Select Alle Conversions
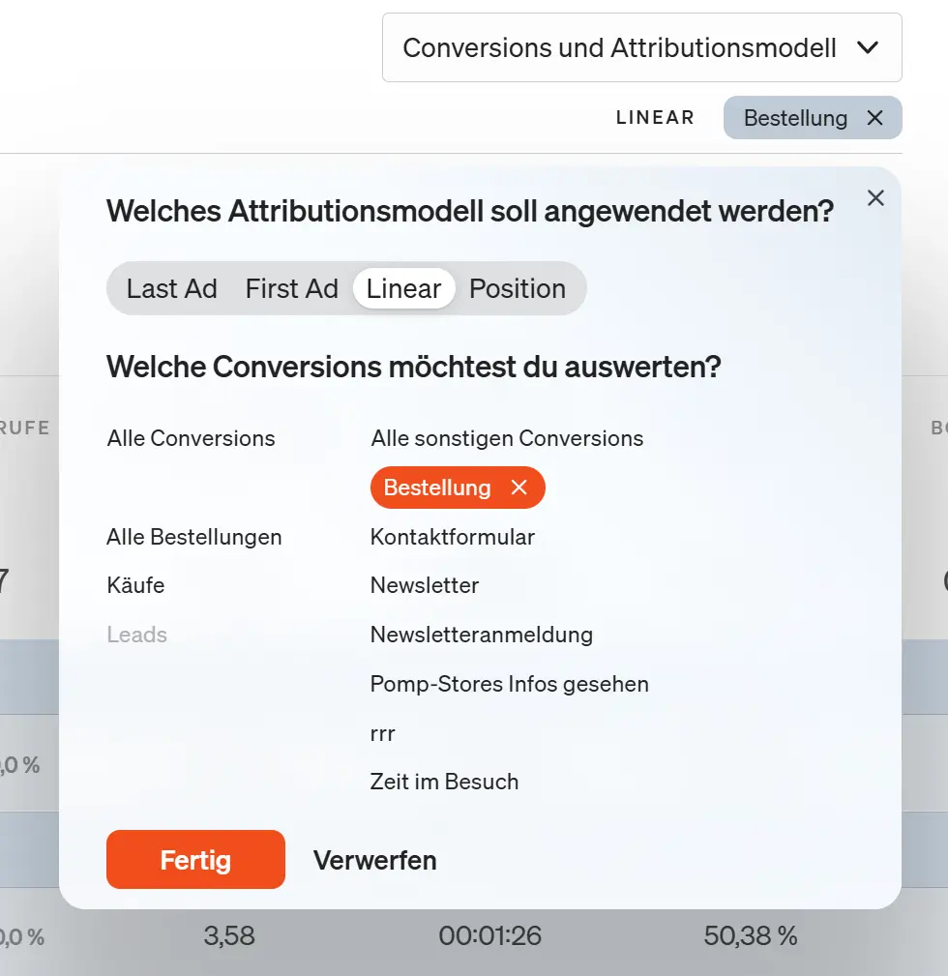This screenshot has width=948, height=976. (190, 438)
